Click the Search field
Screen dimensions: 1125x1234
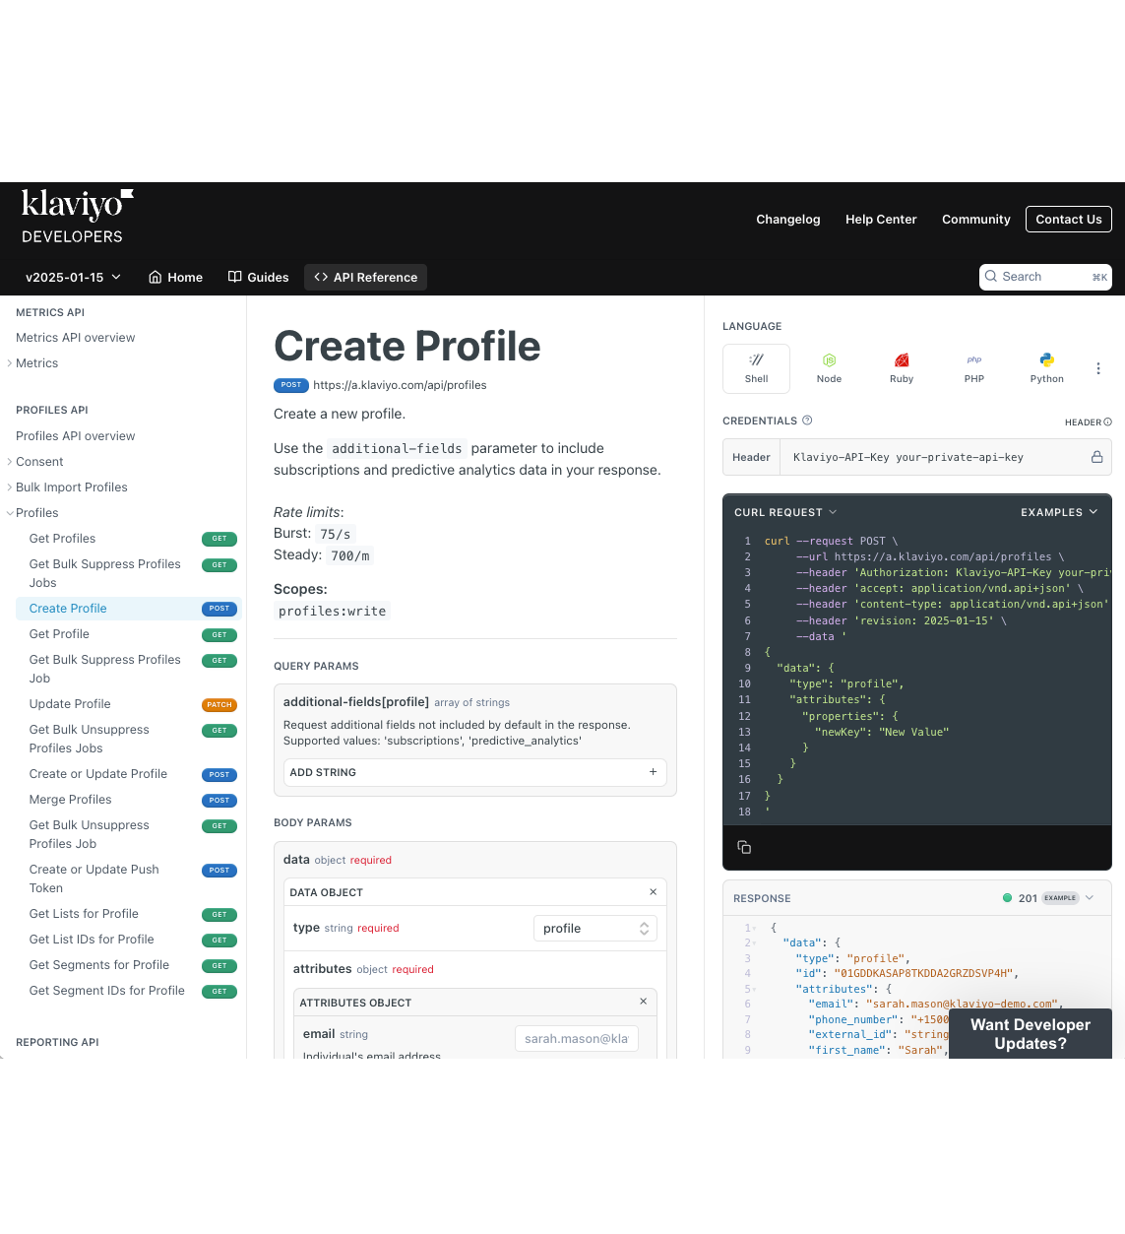tap(1045, 277)
